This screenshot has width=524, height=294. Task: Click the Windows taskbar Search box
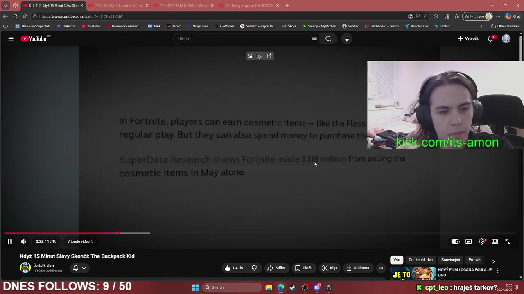232,287
